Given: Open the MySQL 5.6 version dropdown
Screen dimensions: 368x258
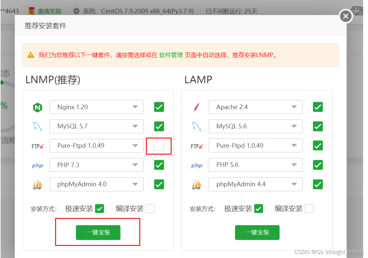Looking at the screenshot, I should (256, 126).
